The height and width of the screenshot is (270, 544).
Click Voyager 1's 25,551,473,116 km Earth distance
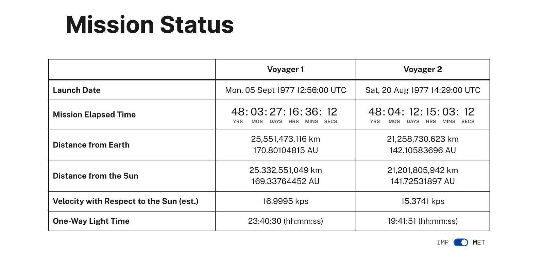[285, 139]
